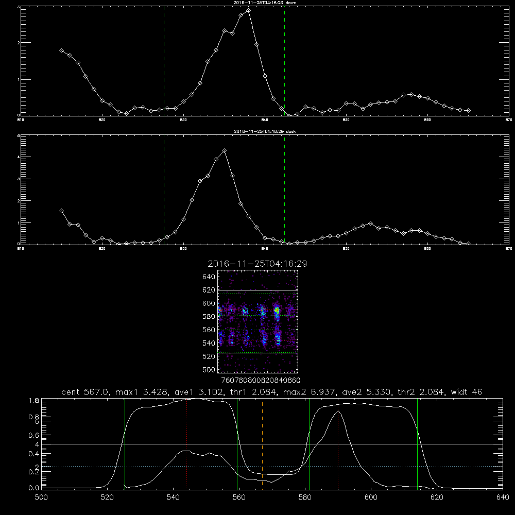Click x-axis label 840 under dawn plot

[265, 120]
